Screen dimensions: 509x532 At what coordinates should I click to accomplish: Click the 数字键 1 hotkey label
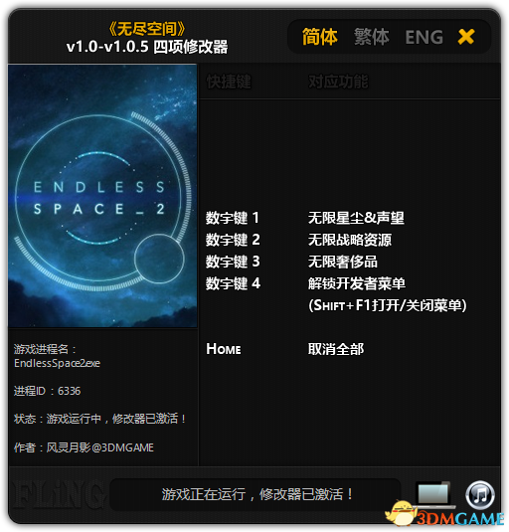click(x=233, y=218)
